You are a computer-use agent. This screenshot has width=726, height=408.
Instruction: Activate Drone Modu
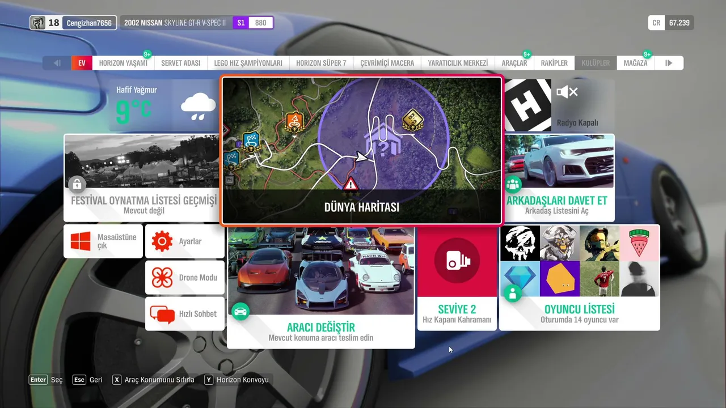[x=185, y=278]
